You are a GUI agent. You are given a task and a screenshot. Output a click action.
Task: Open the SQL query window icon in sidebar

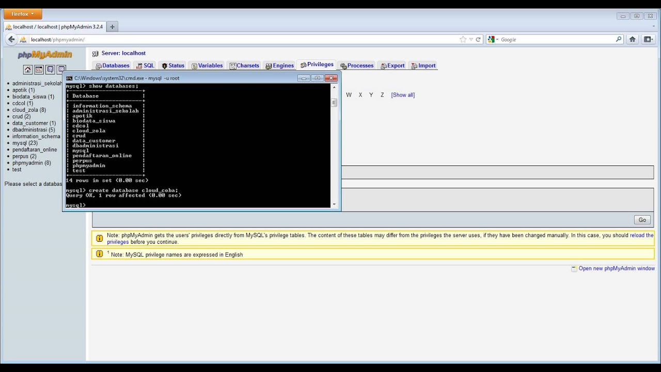tap(39, 69)
